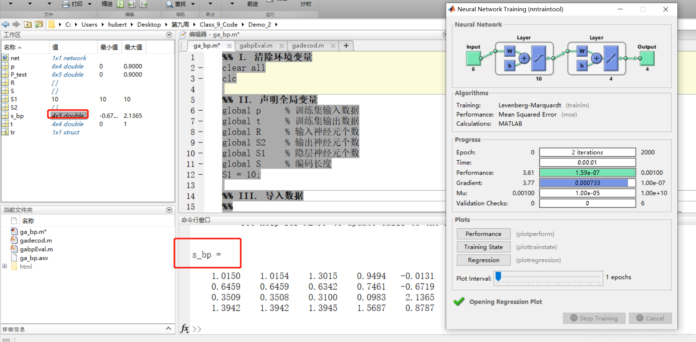Viewport: 696px width, 342px height.
Task: Expand the details panel with the chevron
Action: pos(168,328)
